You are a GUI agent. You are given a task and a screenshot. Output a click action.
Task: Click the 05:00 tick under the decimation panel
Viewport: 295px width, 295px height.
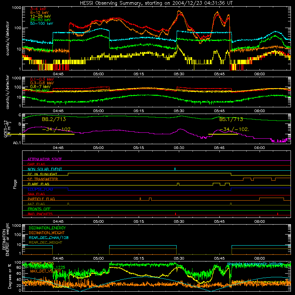[x=98, y=258]
